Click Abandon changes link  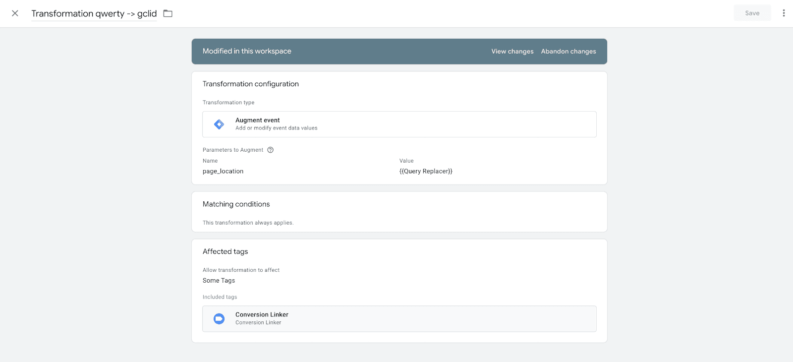tap(568, 52)
